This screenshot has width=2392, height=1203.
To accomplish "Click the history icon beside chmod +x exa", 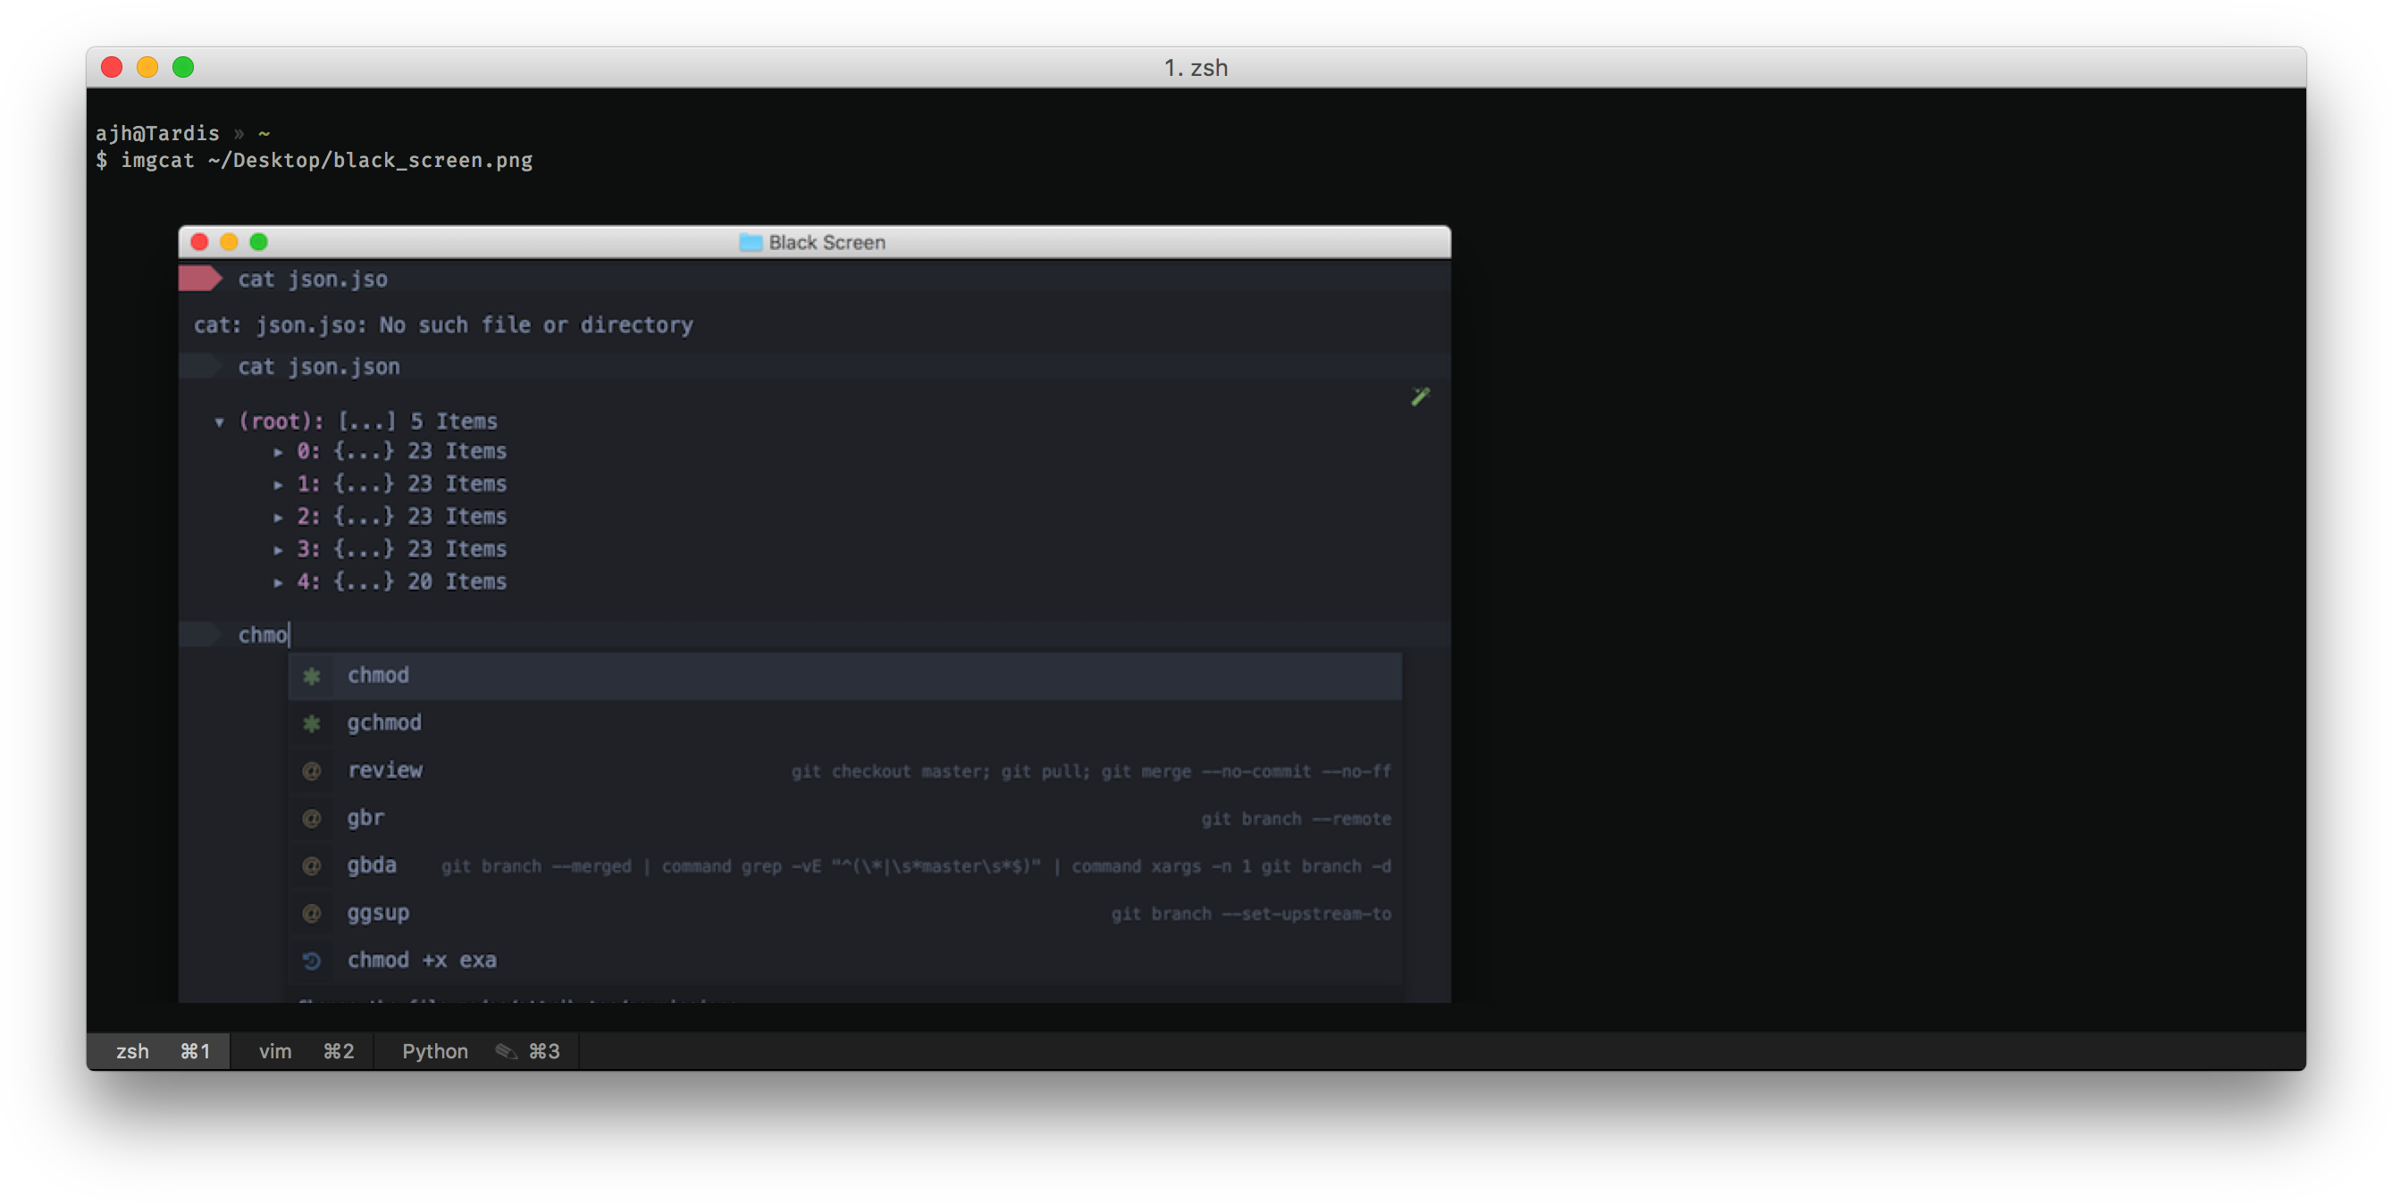I will (311, 961).
